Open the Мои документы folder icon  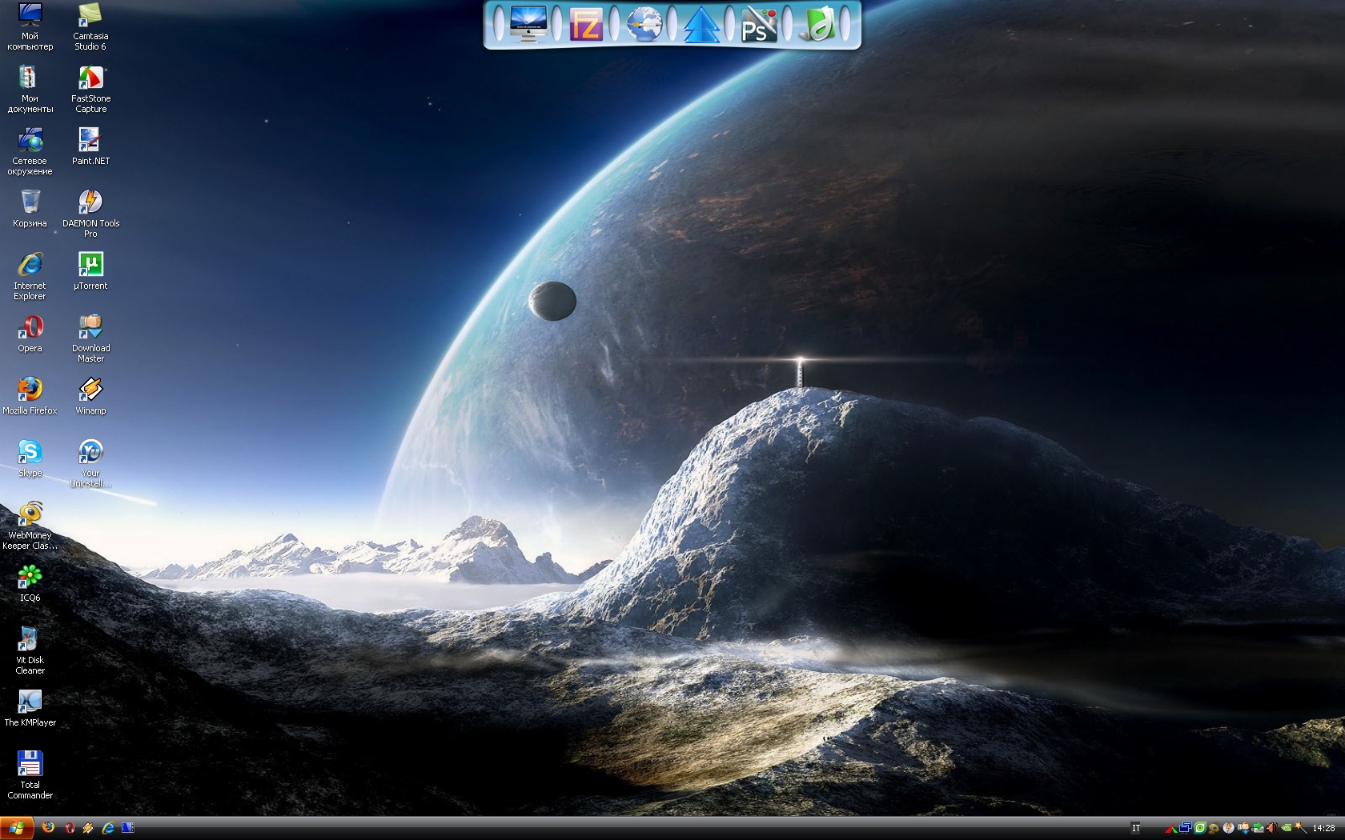pyautogui.click(x=30, y=89)
